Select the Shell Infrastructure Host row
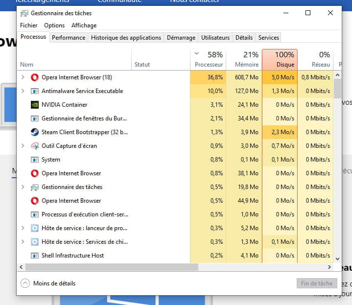 175,256
